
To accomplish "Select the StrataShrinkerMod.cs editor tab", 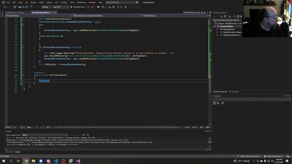I will (41, 12).
